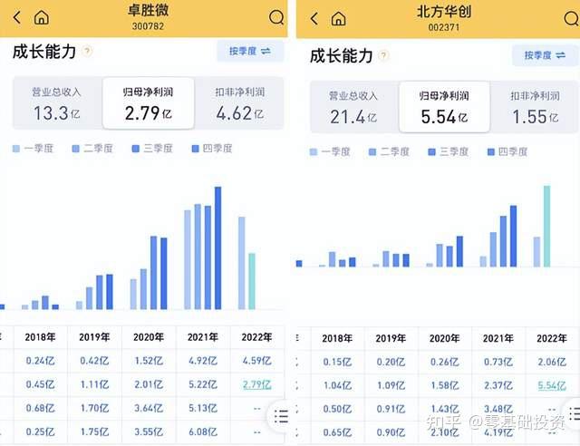Image resolution: width=580 pixels, height=446 pixels.
Task: Toggle 二季度 legend in 卓胜微 chart
Action: 92,149
